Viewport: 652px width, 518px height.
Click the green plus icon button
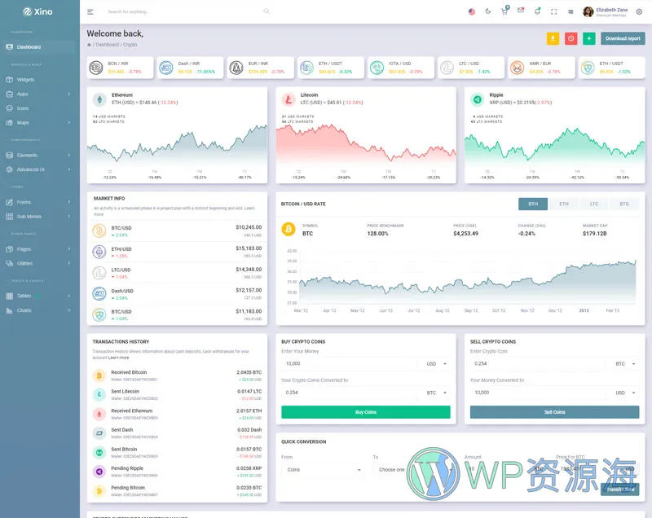point(589,38)
